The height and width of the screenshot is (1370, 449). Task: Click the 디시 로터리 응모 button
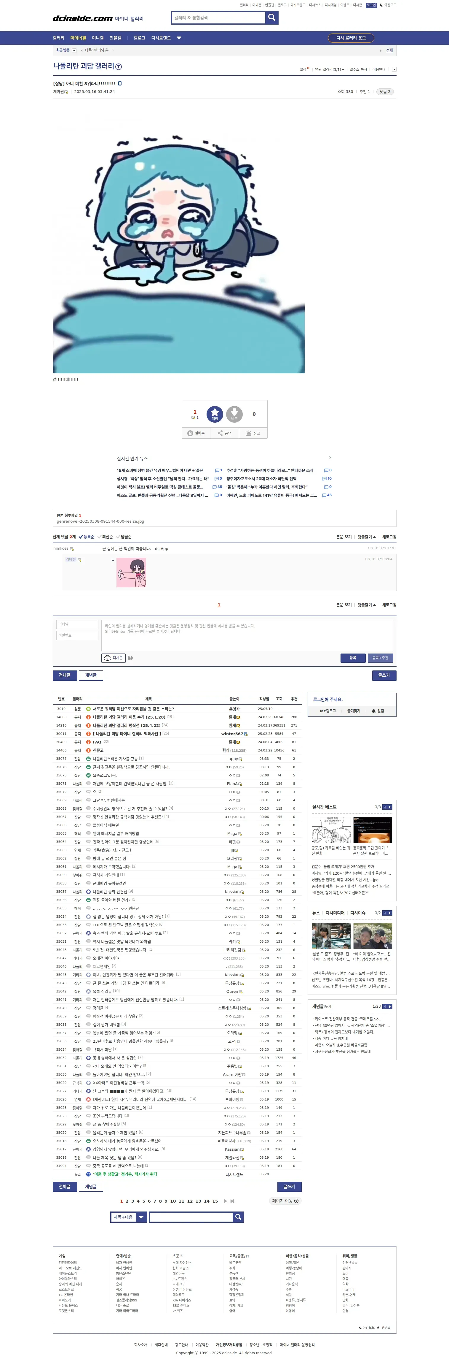point(351,38)
